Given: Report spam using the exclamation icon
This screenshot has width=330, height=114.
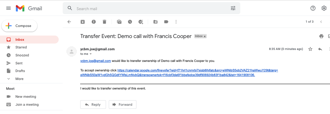Looking at the screenshot, I should coord(94,22).
